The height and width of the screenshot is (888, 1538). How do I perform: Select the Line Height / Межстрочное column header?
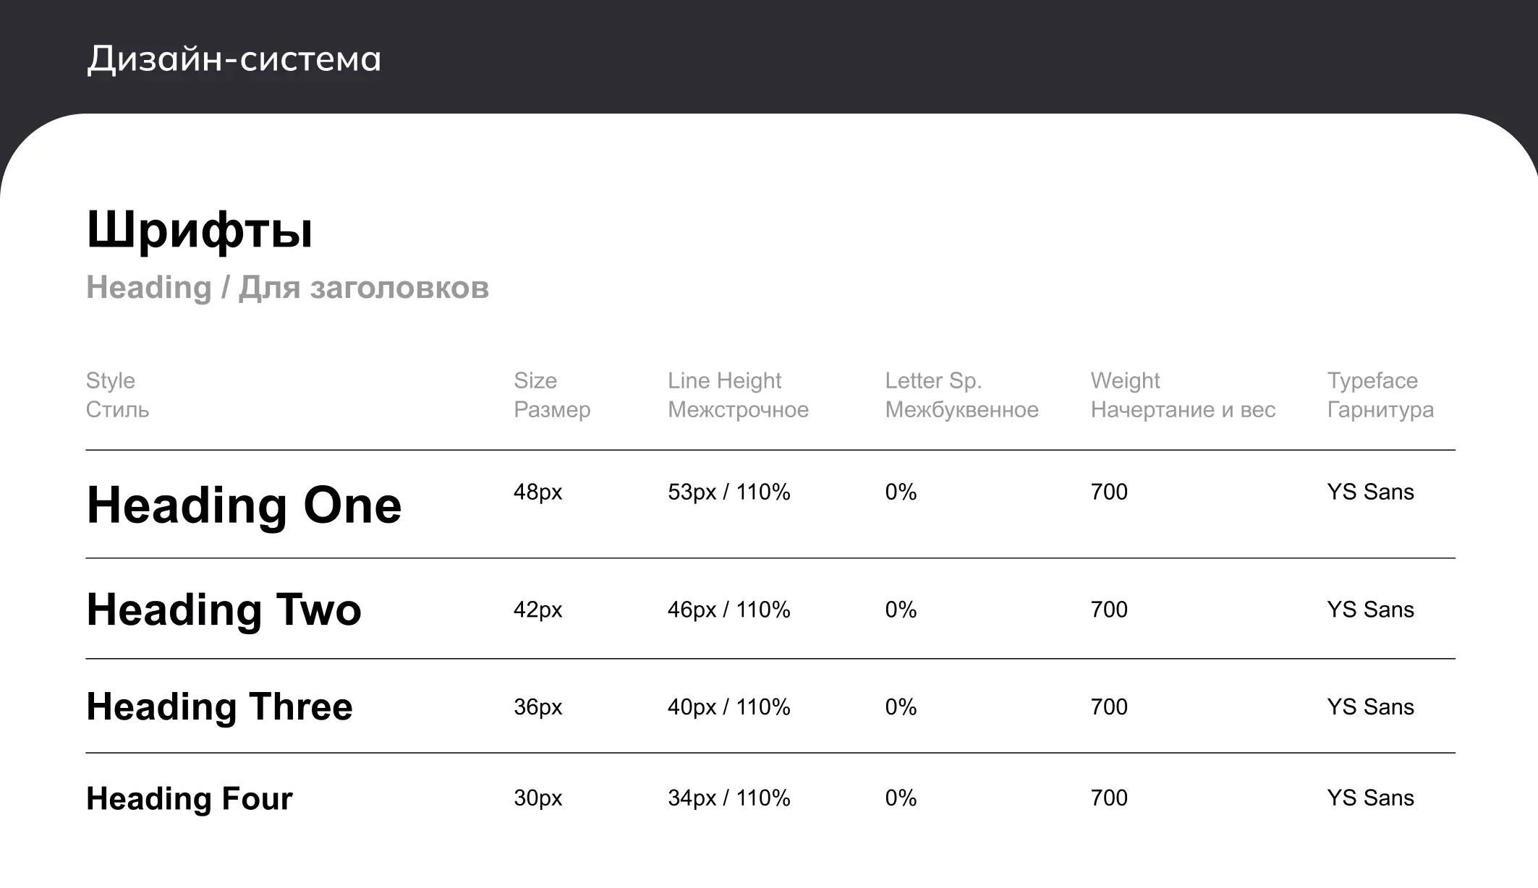click(x=738, y=395)
